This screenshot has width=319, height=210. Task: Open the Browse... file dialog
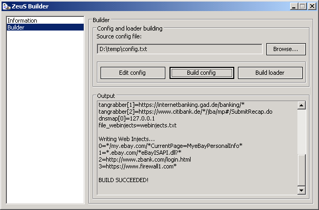pos(286,49)
